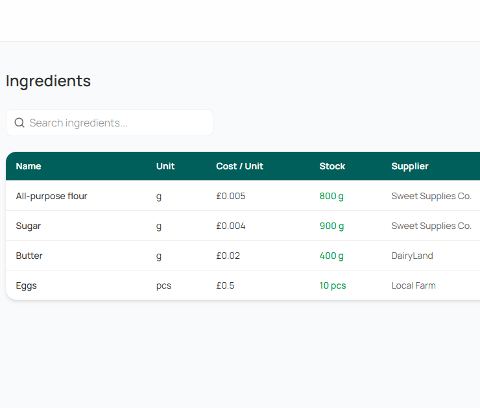Select the All-purpose flour ingredient name
480x408 pixels.
tap(51, 196)
